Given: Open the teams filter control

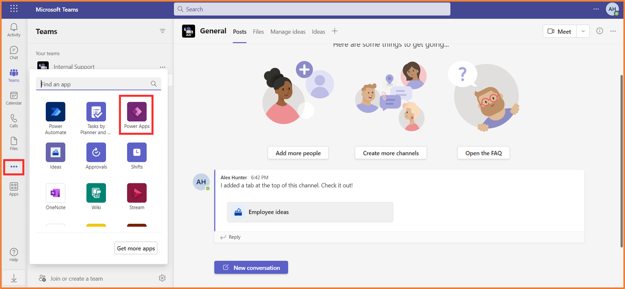Looking at the screenshot, I should (x=163, y=31).
